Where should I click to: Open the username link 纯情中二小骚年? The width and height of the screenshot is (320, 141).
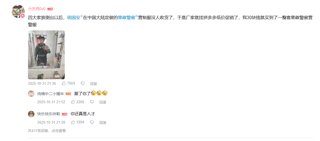51,94
